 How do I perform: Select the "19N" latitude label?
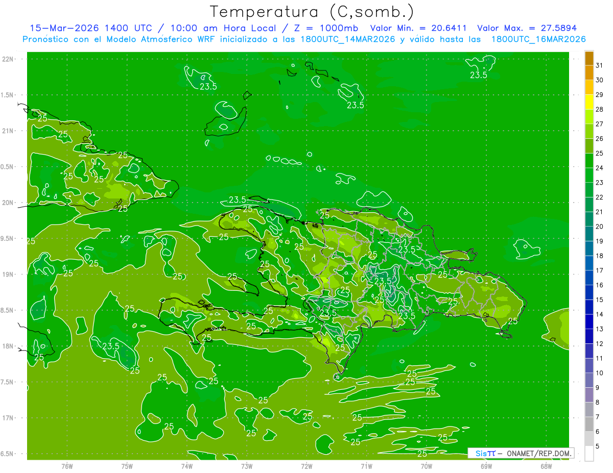pyautogui.click(x=8, y=275)
